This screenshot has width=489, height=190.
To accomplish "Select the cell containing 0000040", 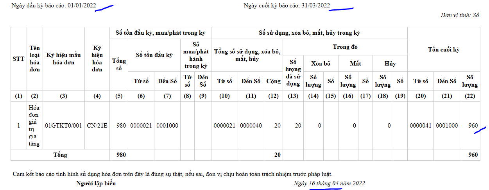I will [x=251, y=126].
